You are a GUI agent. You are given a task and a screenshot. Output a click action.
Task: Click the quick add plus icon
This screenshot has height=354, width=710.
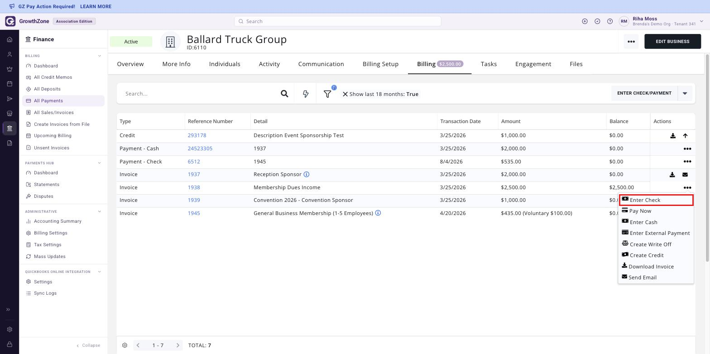tap(585, 21)
